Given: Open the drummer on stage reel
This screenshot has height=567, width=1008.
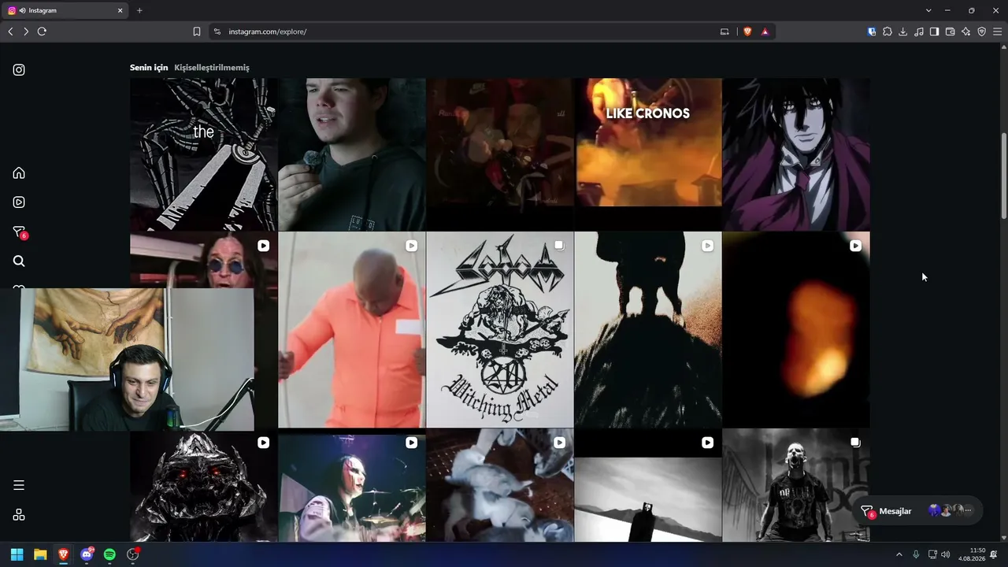Looking at the screenshot, I should [x=352, y=486].
